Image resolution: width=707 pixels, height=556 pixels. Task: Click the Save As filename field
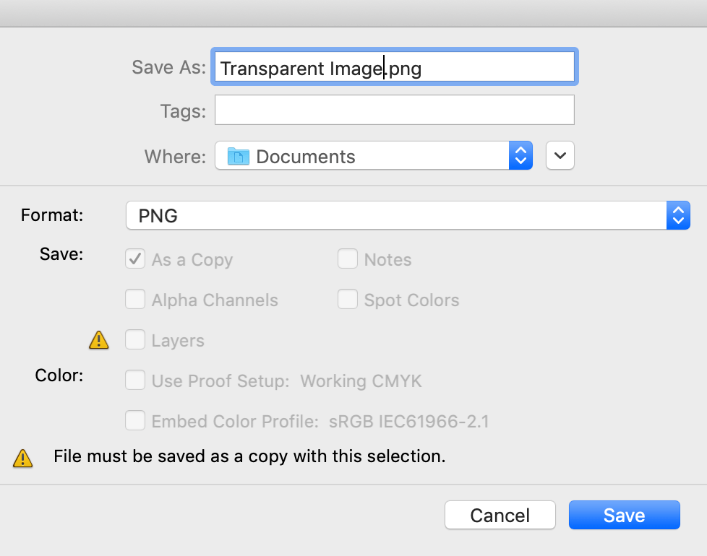[394, 66]
